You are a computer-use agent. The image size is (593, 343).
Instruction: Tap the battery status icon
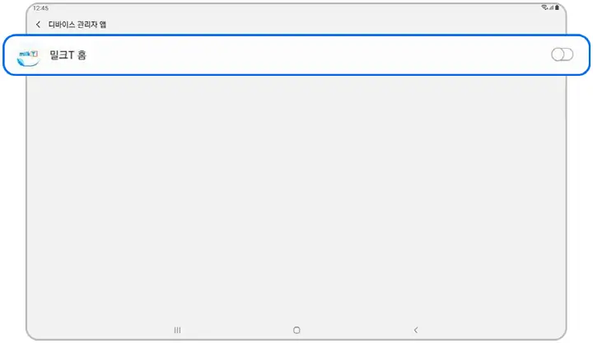pos(557,7)
